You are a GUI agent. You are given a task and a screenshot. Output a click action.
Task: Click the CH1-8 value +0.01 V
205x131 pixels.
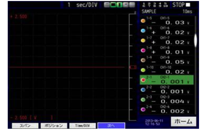(170, 52)
